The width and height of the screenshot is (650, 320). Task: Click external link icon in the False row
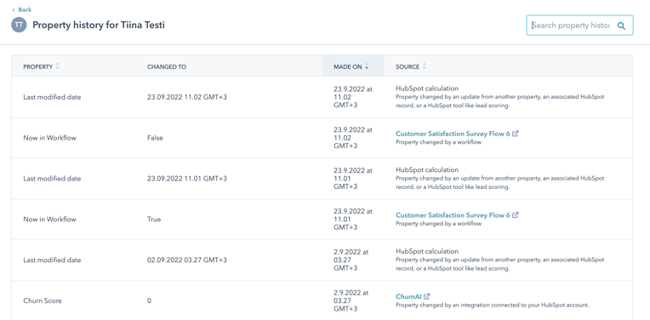516,134
